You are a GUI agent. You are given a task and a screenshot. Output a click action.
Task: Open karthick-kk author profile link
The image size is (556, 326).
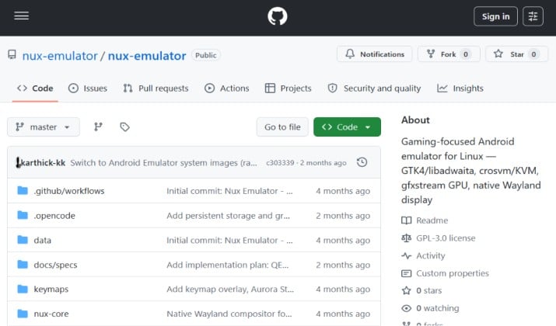coord(43,163)
